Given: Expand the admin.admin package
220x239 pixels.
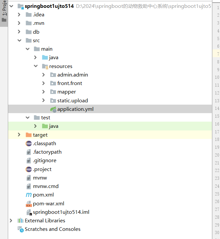Looking at the screenshot, I should (44, 75).
